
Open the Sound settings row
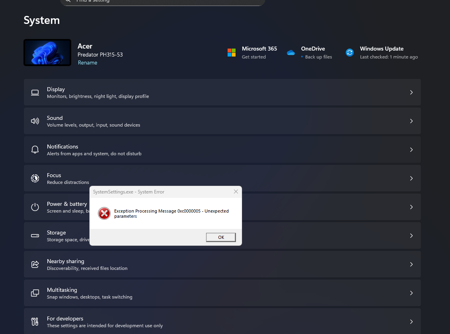222,121
